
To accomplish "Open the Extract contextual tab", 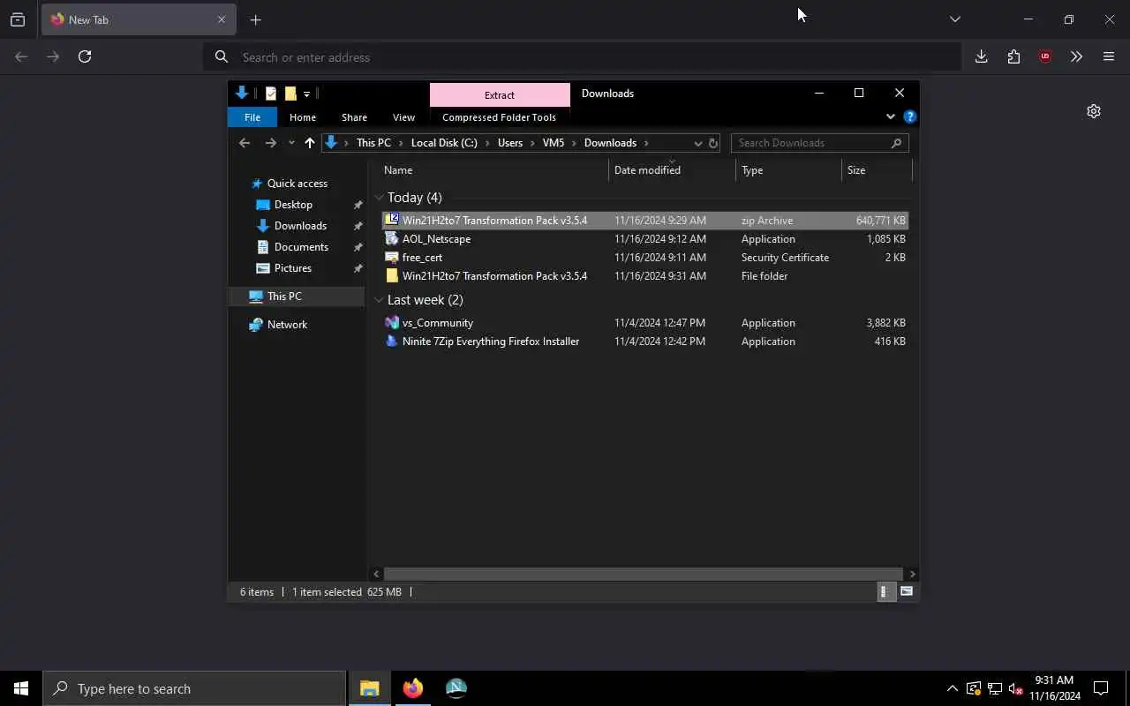I will pyautogui.click(x=500, y=94).
